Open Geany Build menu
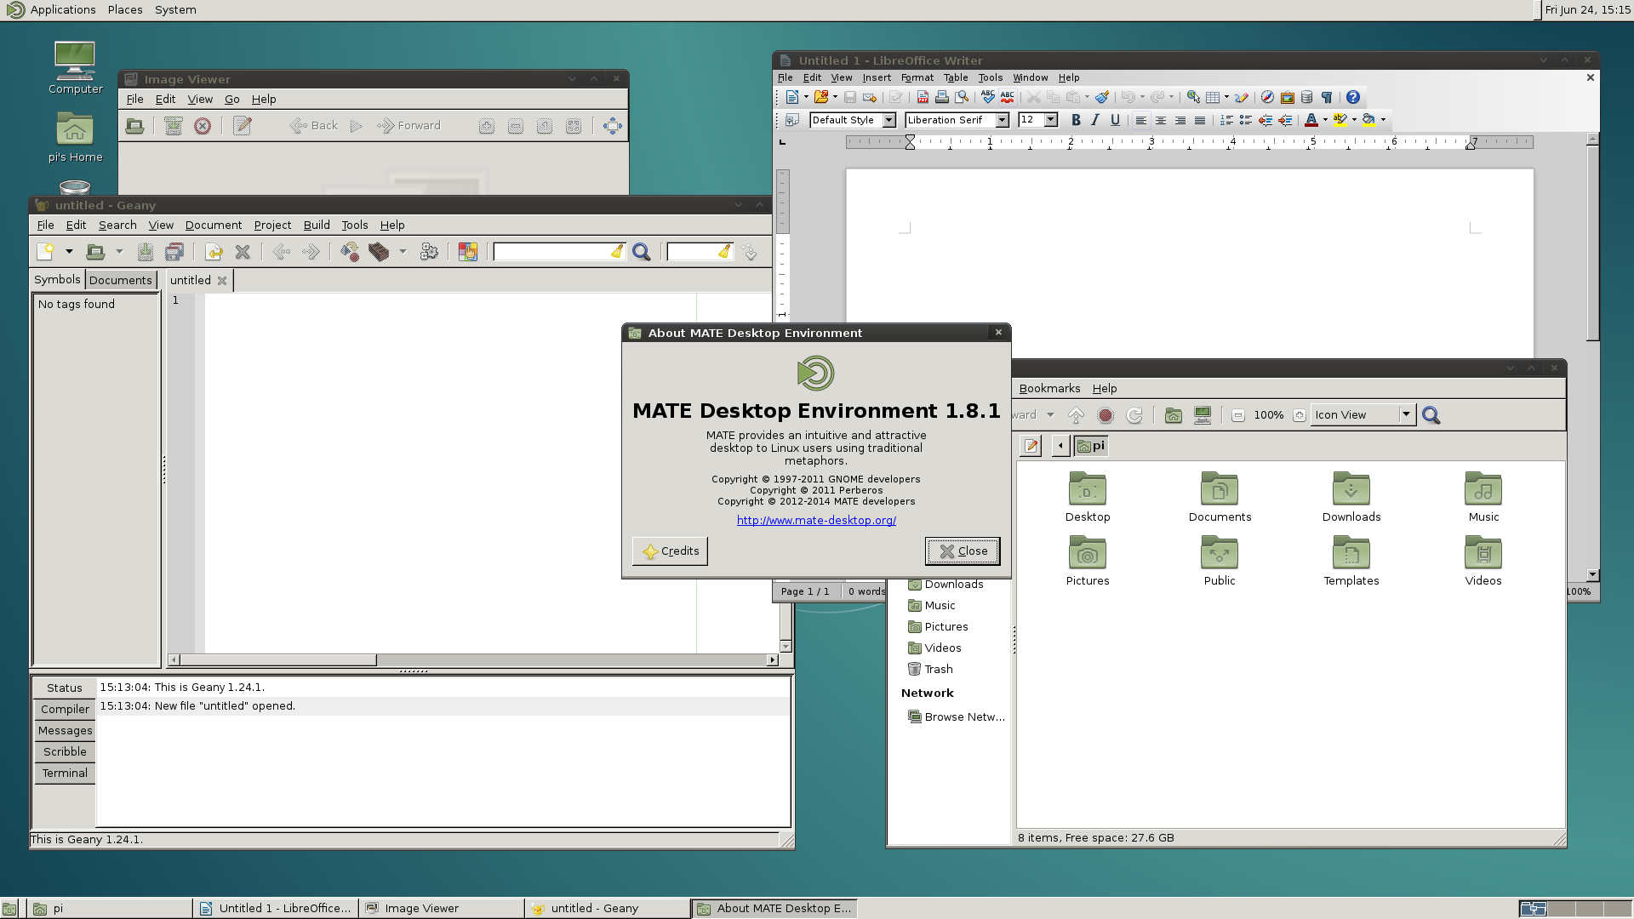 tap(317, 225)
